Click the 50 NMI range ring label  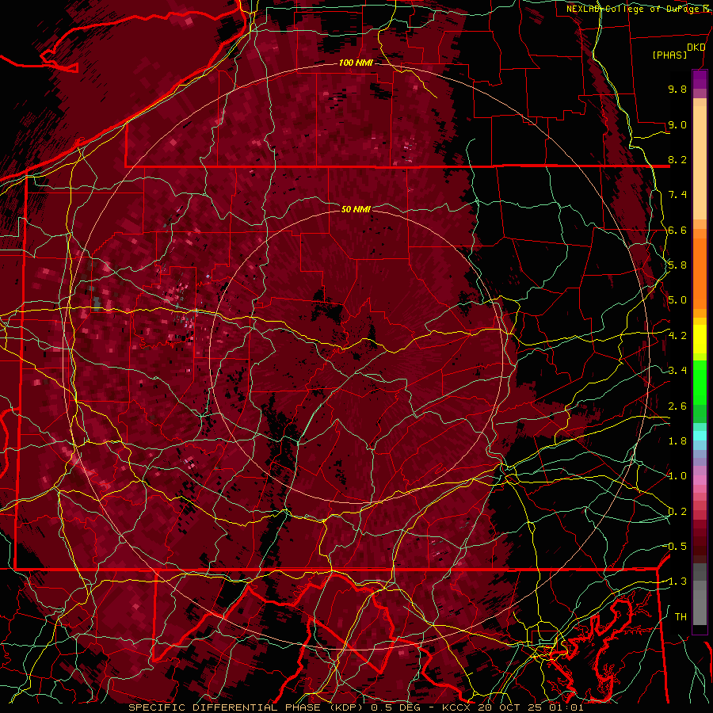tap(356, 209)
